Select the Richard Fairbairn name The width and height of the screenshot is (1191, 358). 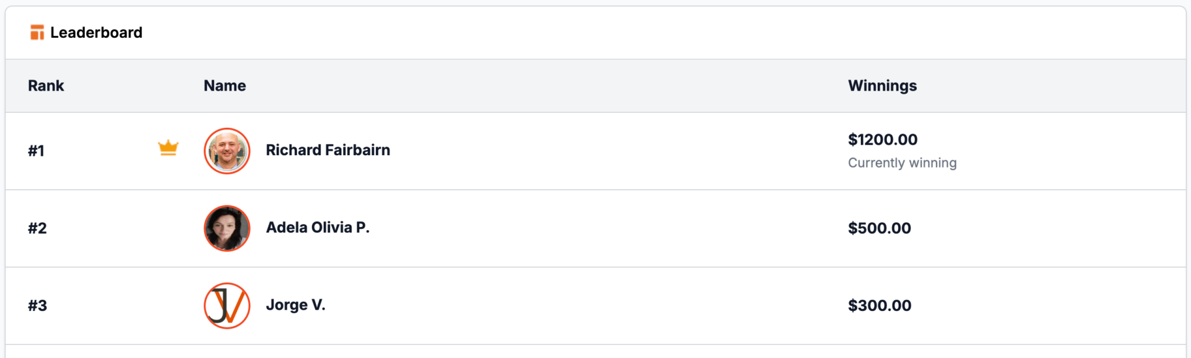point(328,150)
